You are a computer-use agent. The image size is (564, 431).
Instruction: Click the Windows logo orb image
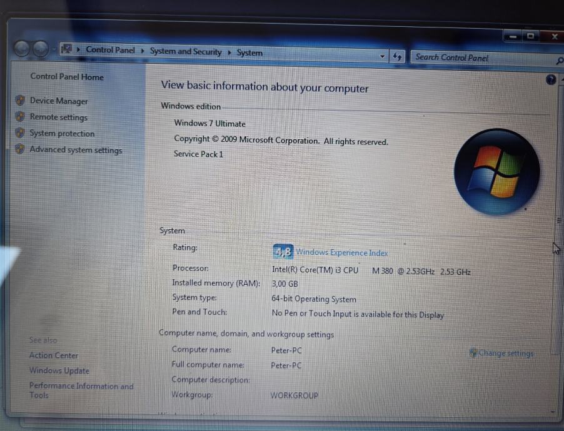pyautogui.click(x=496, y=172)
